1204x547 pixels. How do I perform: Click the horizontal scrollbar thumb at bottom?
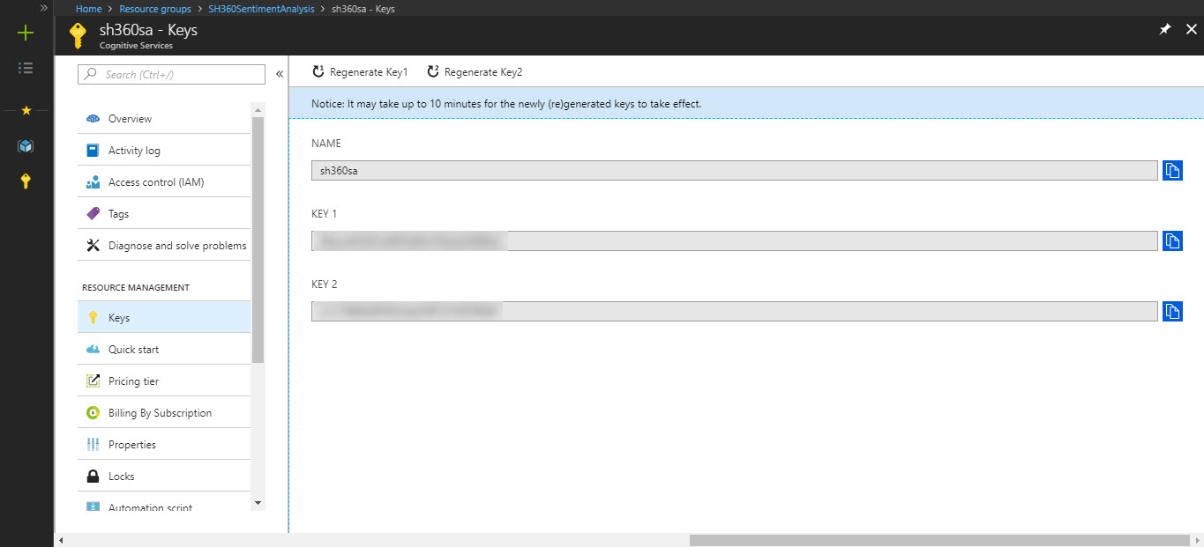[939, 539]
